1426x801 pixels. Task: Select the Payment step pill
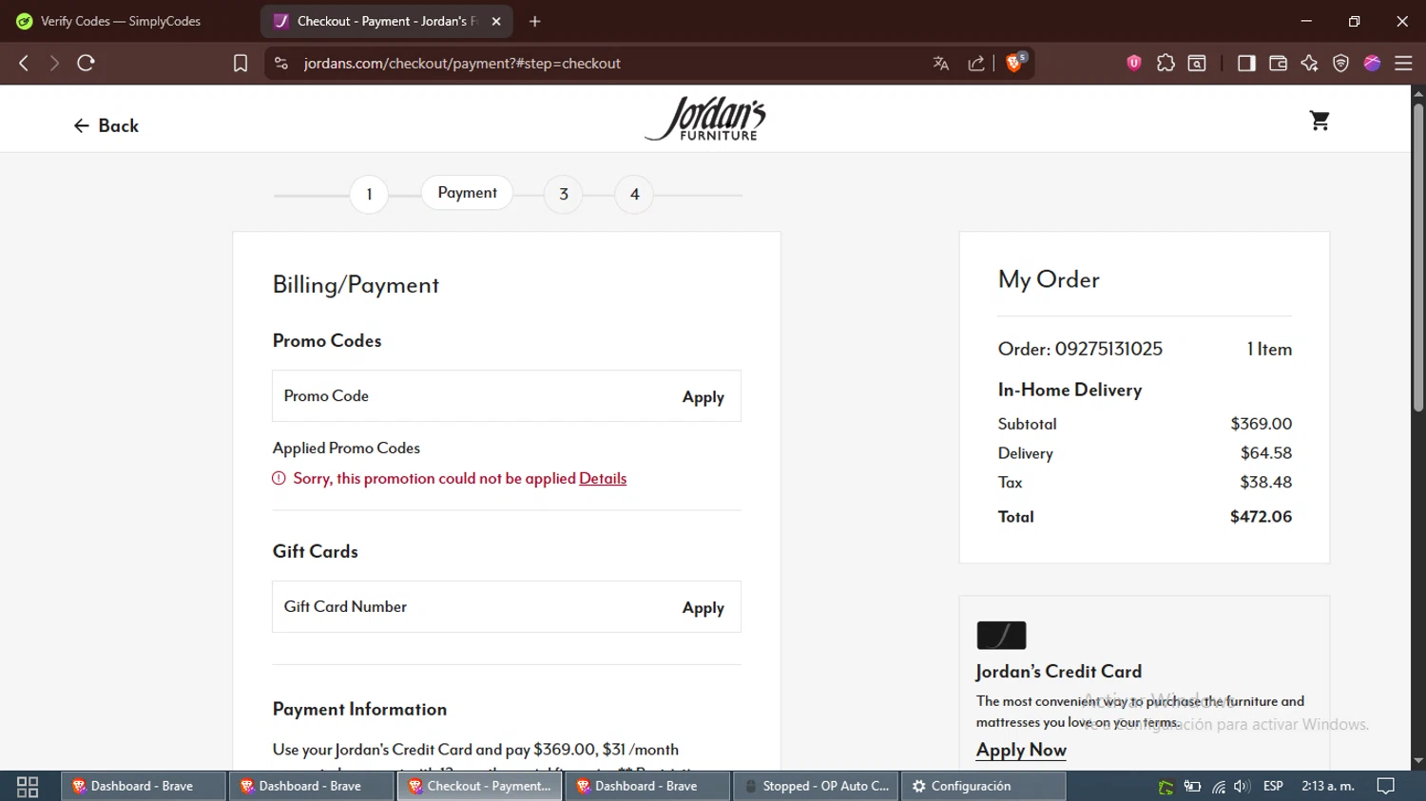click(467, 192)
